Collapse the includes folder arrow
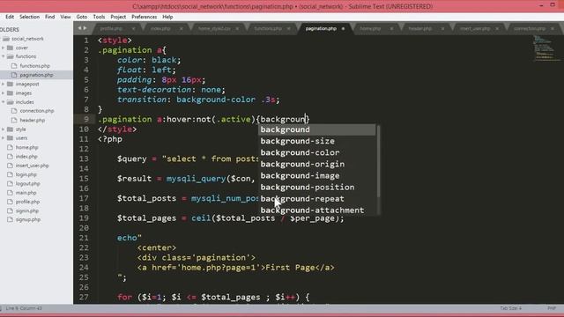The height and width of the screenshot is (317, 564). point(4,102)
